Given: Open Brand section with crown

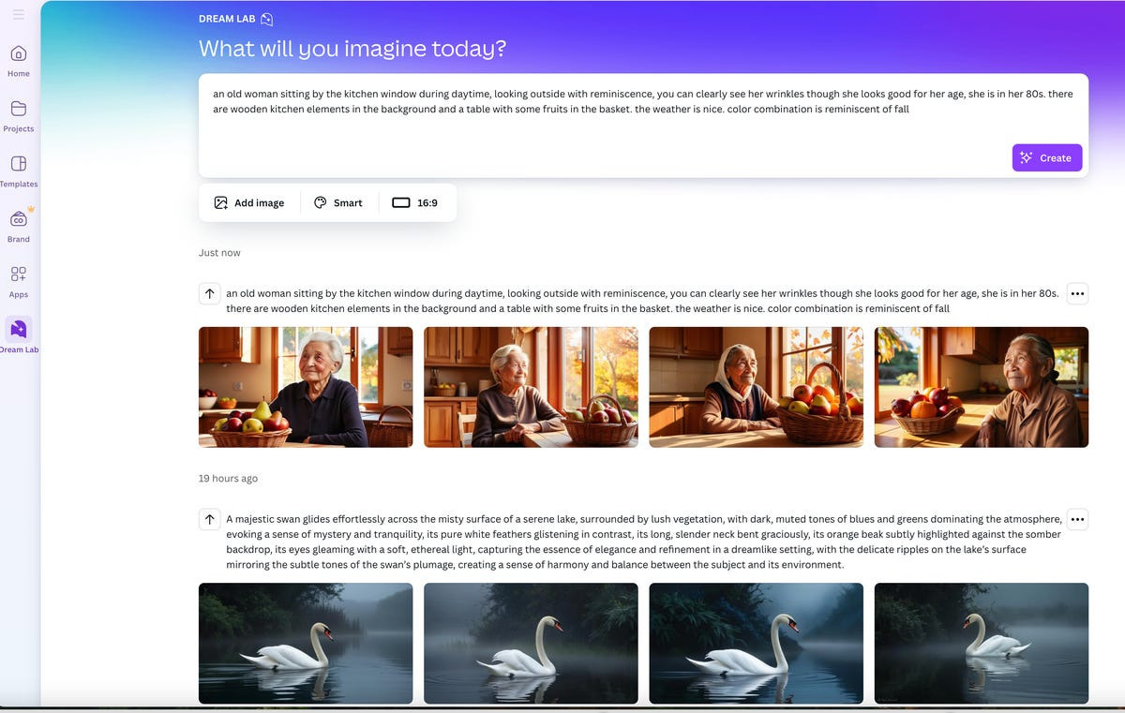Looking at the screenshot, I should pyautogui.click(x=19, y=220).
